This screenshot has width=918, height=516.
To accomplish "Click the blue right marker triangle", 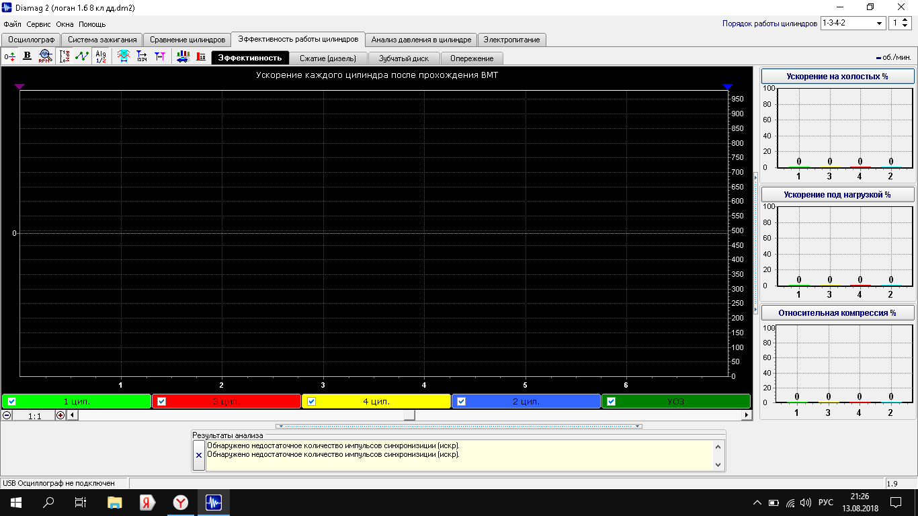I will (x=728, y=87).
